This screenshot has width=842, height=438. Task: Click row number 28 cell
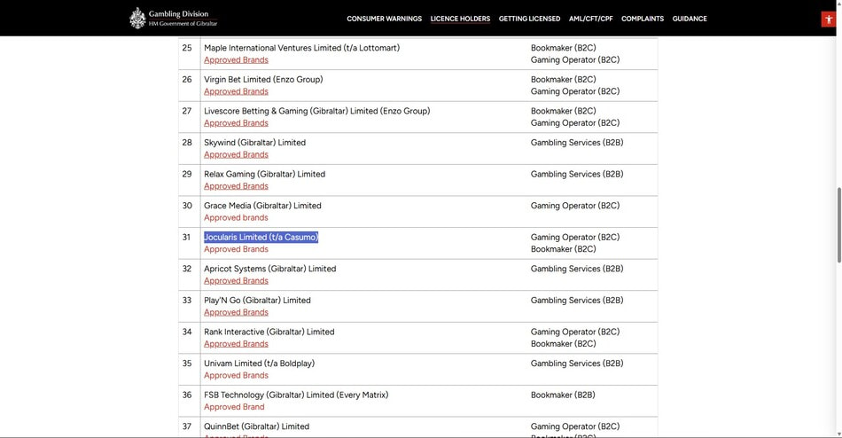[x=189, y=148]
